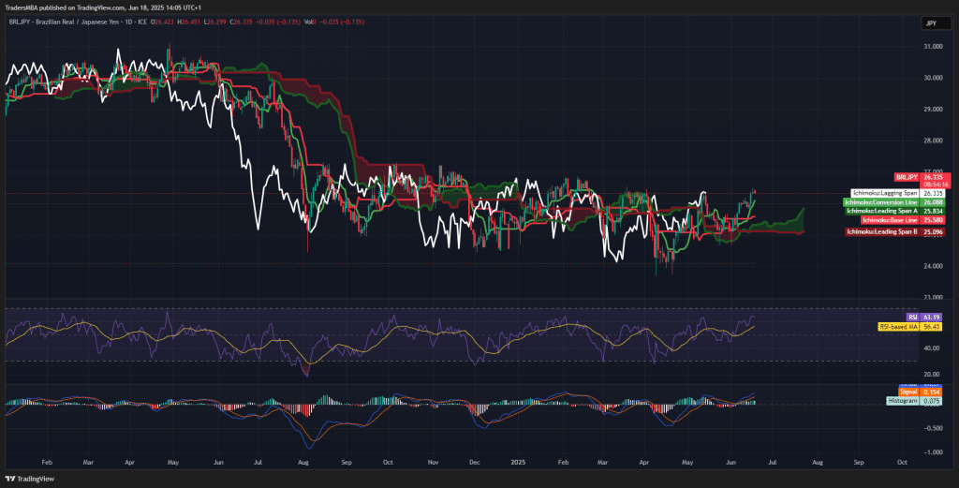
Task: Click the 2025 marker on time axis
Action: coord(518,463)
